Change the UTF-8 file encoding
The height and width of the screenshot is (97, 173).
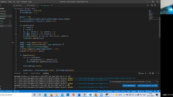click(123, 91)
